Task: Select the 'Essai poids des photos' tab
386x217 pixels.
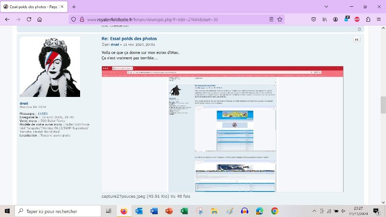Action: pos(34,7)
